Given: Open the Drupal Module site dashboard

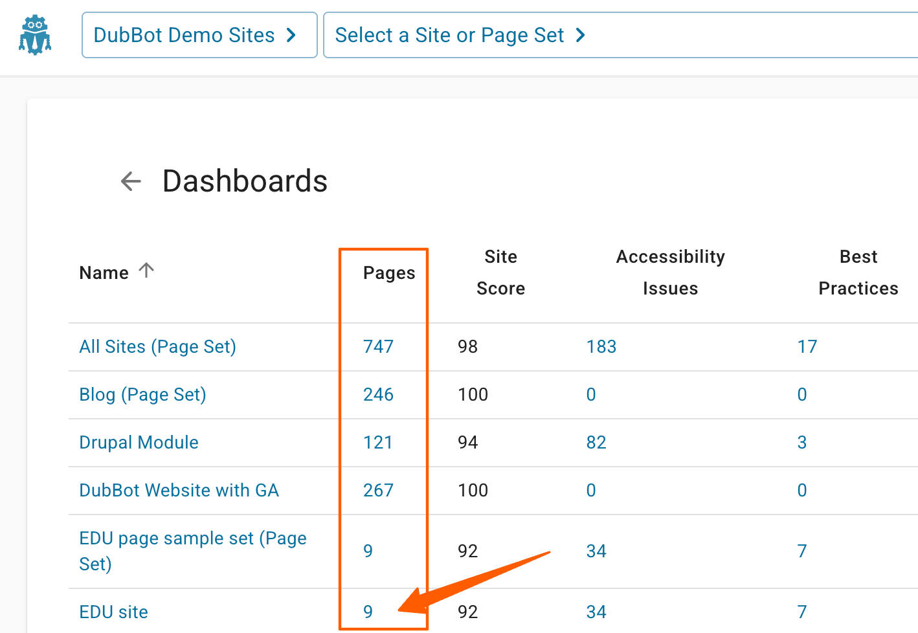Looking at the screenshot, I should (139, 442).
